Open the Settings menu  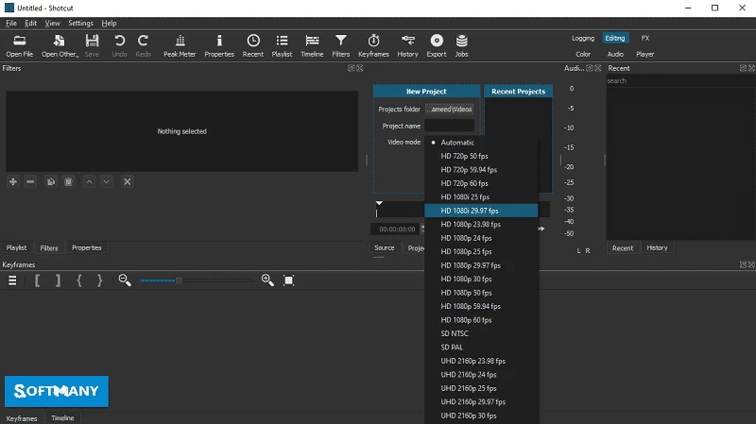80,23
